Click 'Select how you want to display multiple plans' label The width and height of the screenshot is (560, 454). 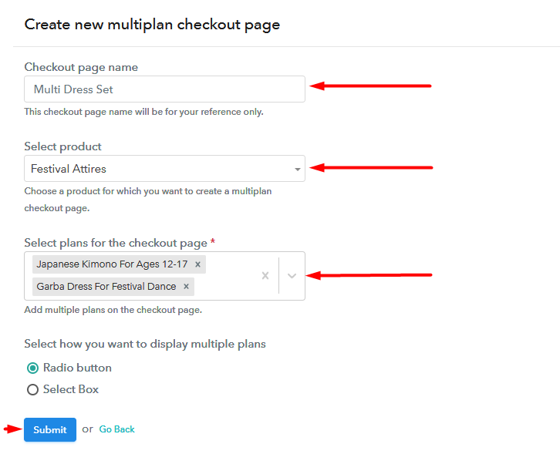coord(145,344)
